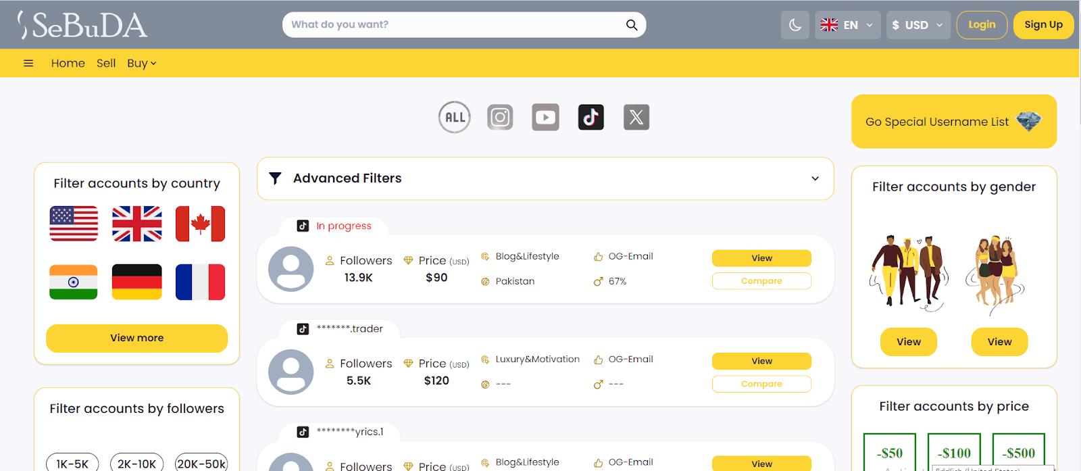Select the 2K-10K followers filter
This screenshot has width=1081, height=471.
click(x=136, y=464)
